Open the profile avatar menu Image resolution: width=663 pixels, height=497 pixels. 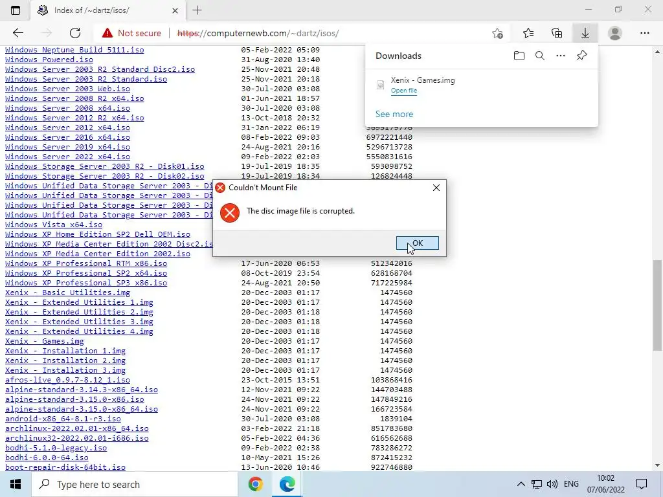(615, 33)
